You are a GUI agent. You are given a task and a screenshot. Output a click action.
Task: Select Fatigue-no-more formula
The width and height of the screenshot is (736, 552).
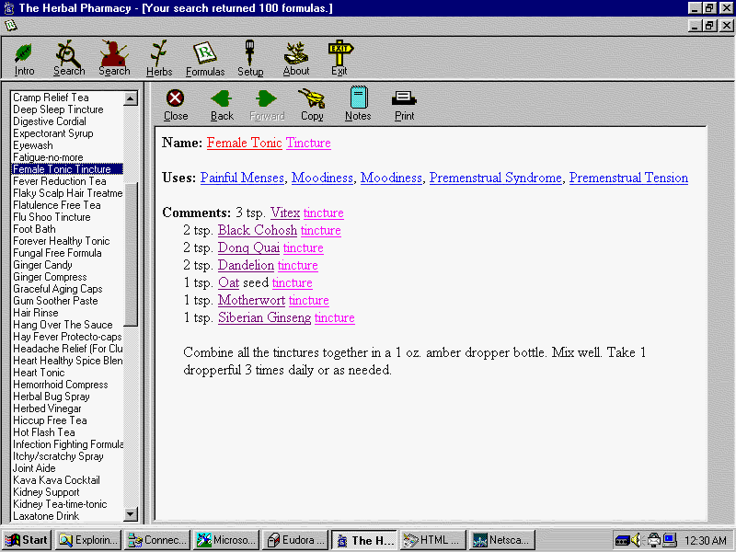pyautogui.click(x=67, y=157)
